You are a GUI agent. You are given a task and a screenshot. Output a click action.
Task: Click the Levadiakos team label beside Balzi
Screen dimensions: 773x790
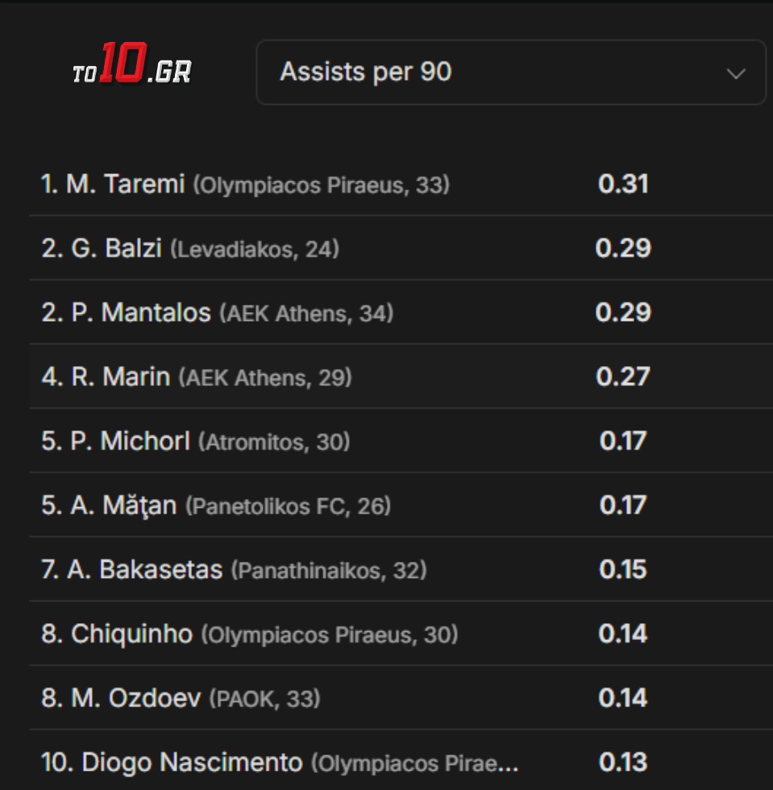pos(235,250)
